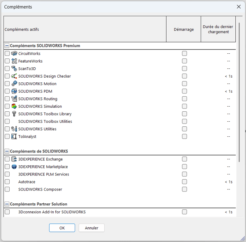Click the SOLIDWORKS Utilities label

37,129
